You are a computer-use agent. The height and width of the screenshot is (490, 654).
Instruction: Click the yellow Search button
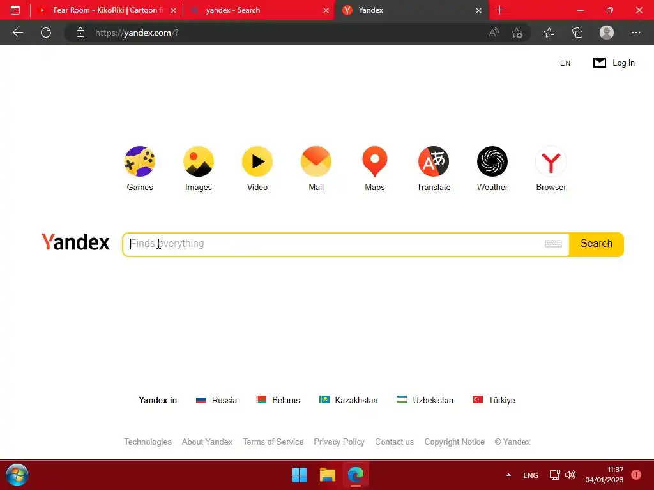point(597,244)
